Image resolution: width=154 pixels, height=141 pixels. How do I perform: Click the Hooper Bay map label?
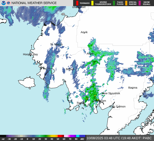pyautogui.click(x=30, y=54)
